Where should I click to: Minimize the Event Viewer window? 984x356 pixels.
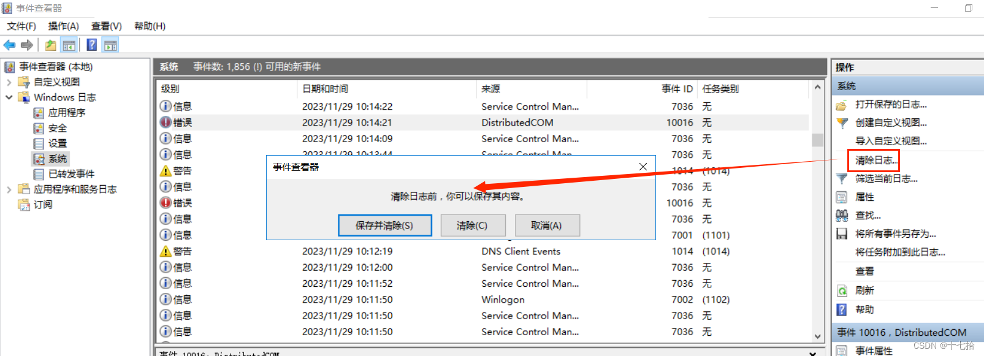tap(934, 8)
